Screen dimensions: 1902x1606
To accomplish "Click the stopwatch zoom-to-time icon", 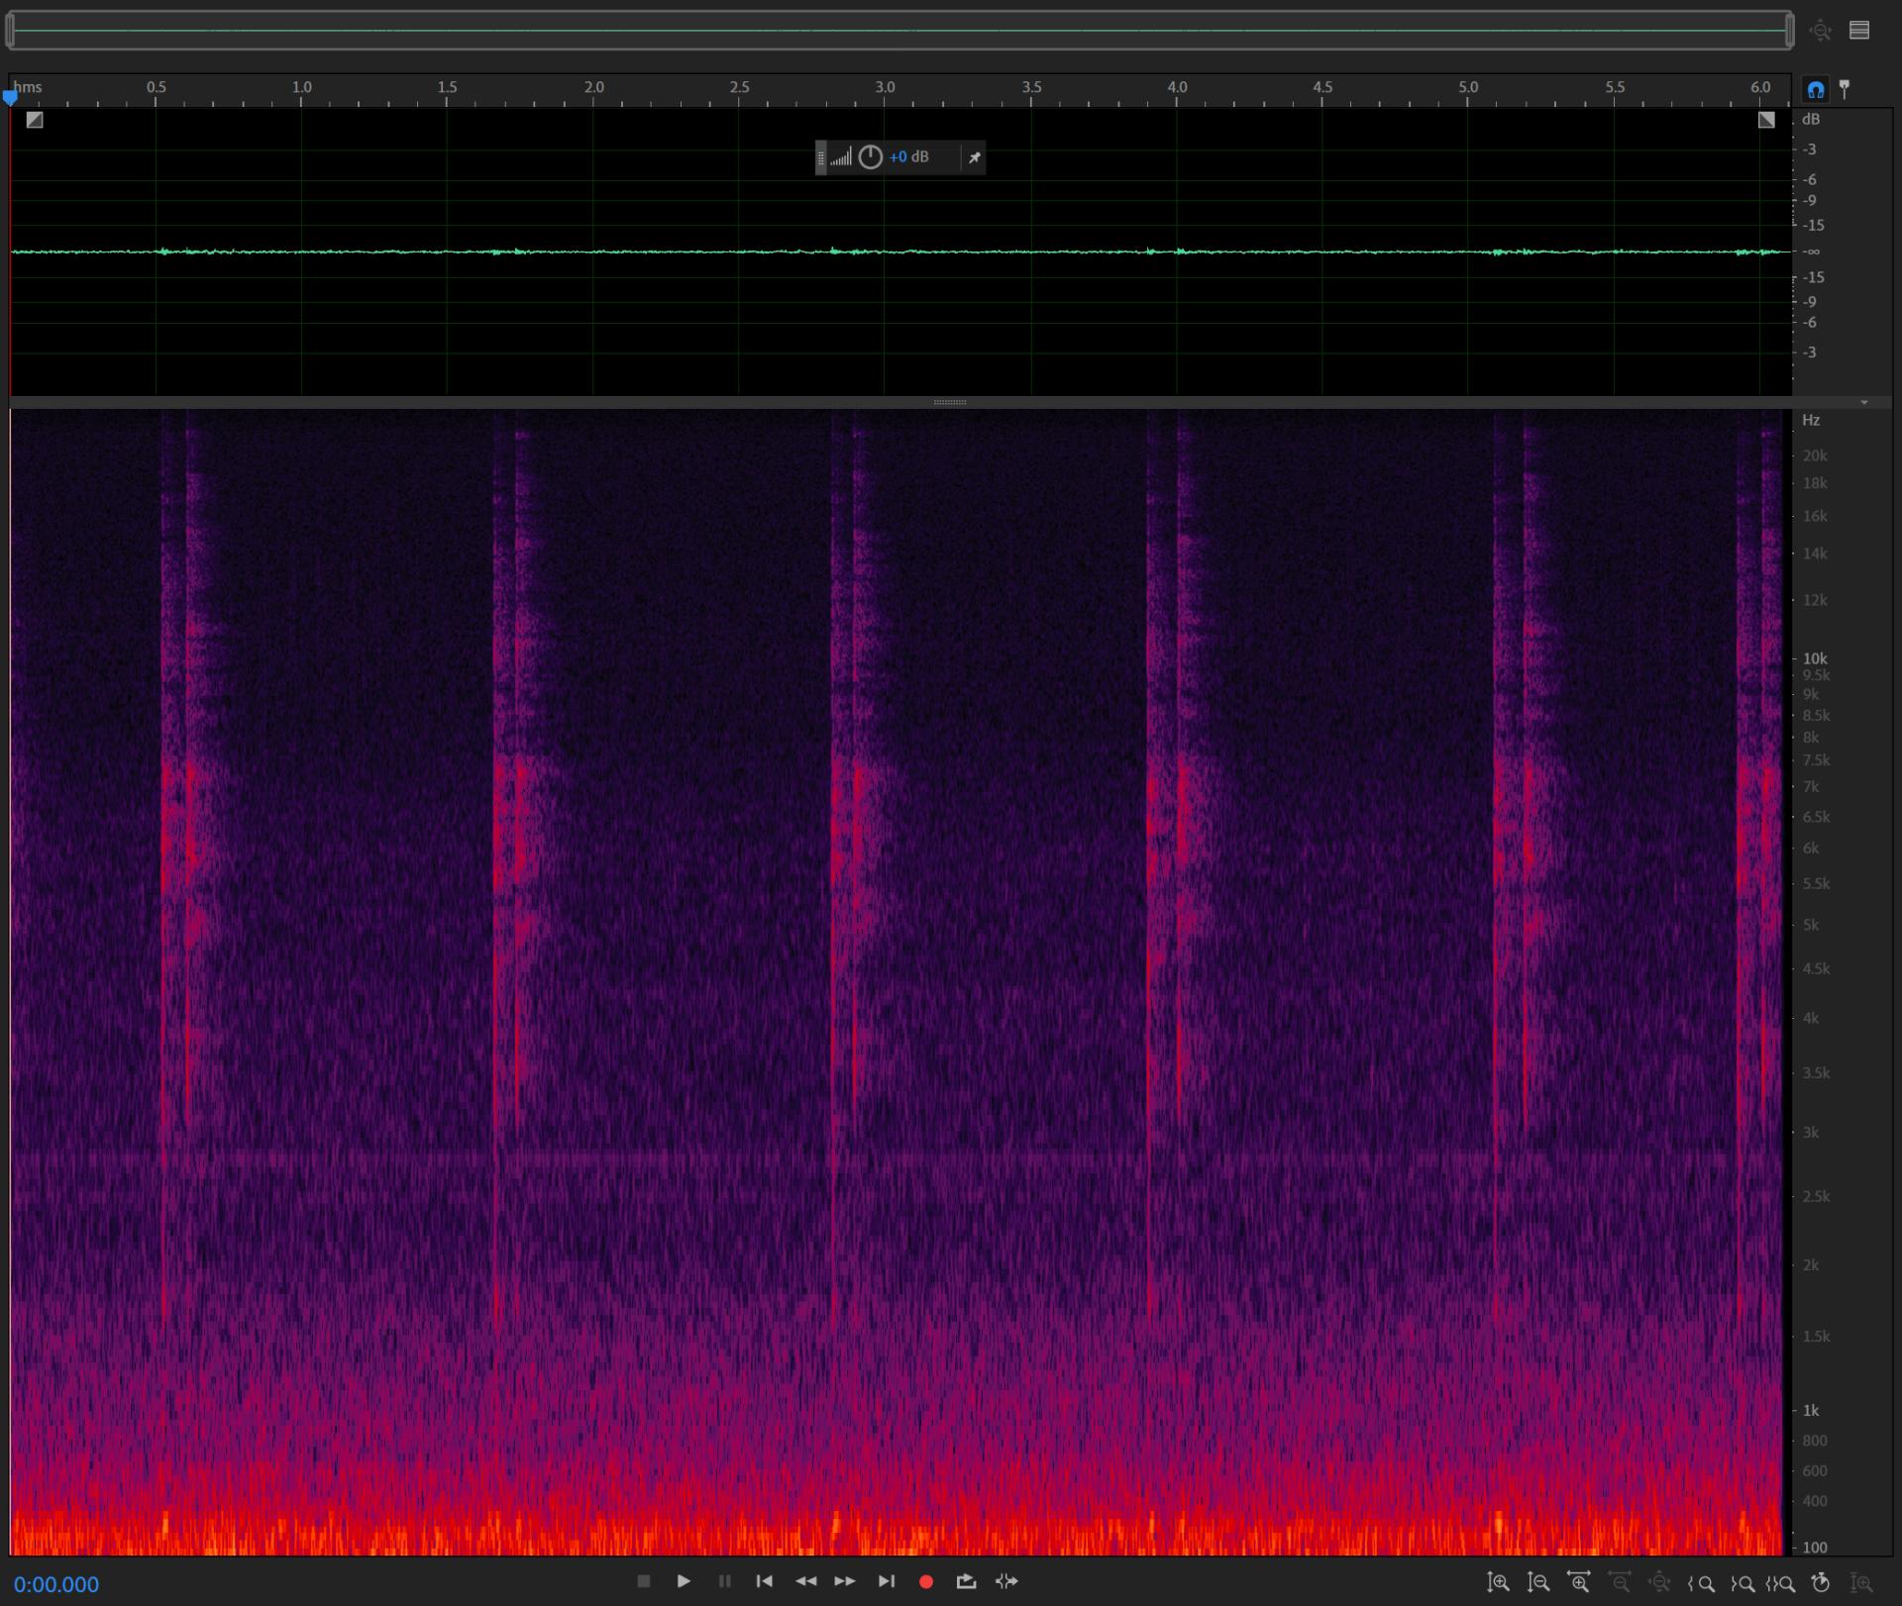I will (x=1821, y=1582).
